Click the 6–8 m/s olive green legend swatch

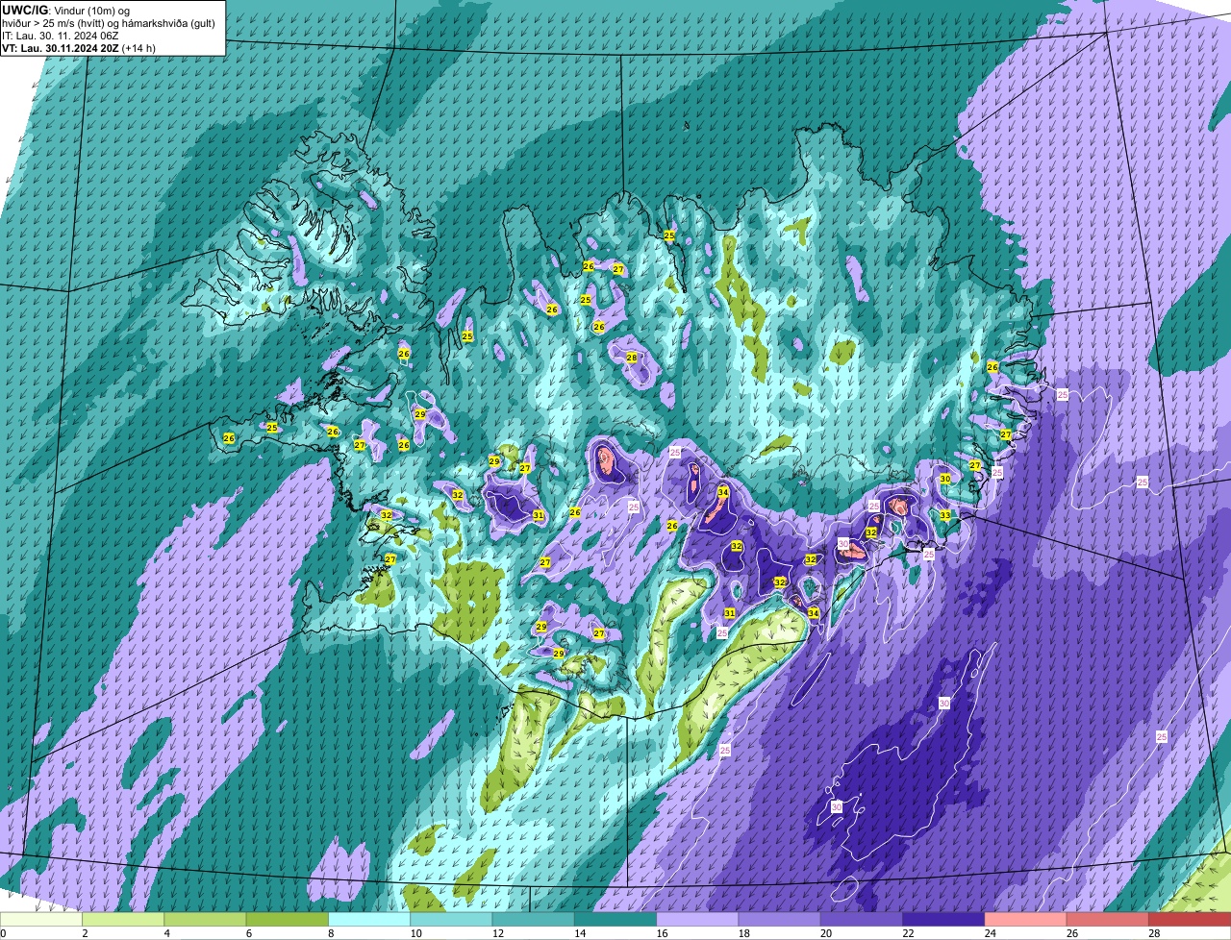[x=288, y=919]
